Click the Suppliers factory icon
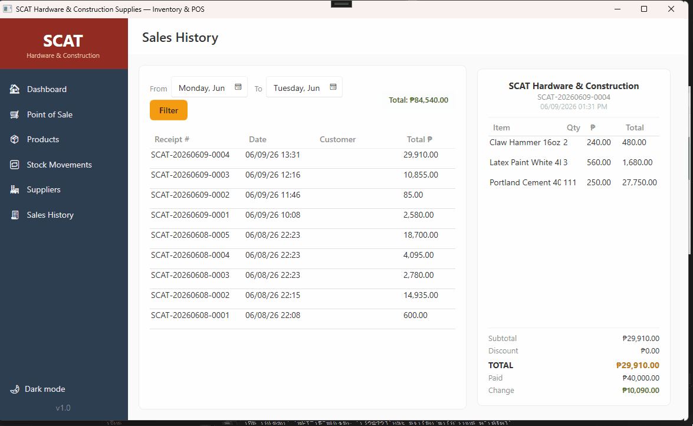 [15, 189]
